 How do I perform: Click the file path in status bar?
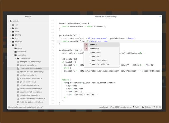26,107
